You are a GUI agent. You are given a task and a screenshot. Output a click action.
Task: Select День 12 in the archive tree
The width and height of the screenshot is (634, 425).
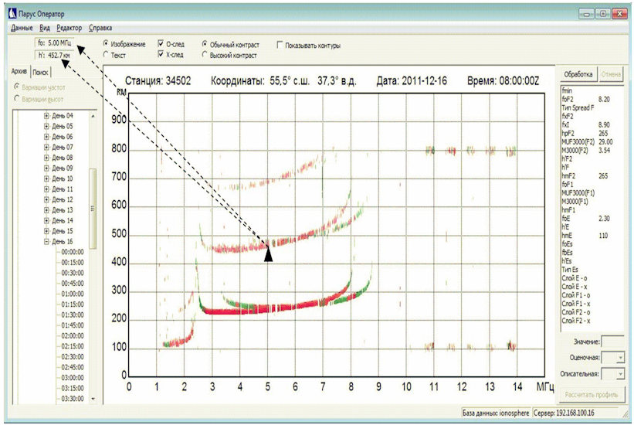[x=63, y=199]
